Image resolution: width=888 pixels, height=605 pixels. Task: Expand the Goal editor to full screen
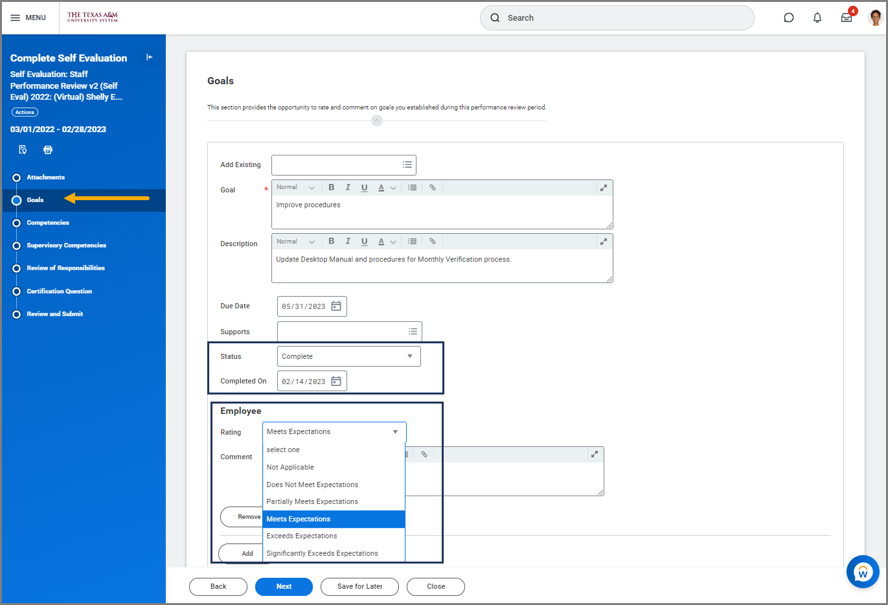[x=603, y=187]
